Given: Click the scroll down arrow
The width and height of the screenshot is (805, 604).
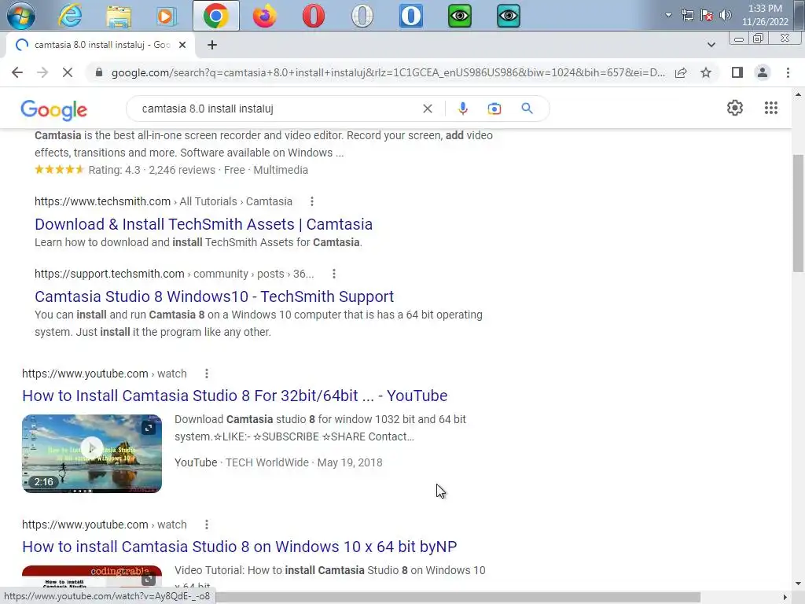Looking at the screenshot, I should click(798, 584).
